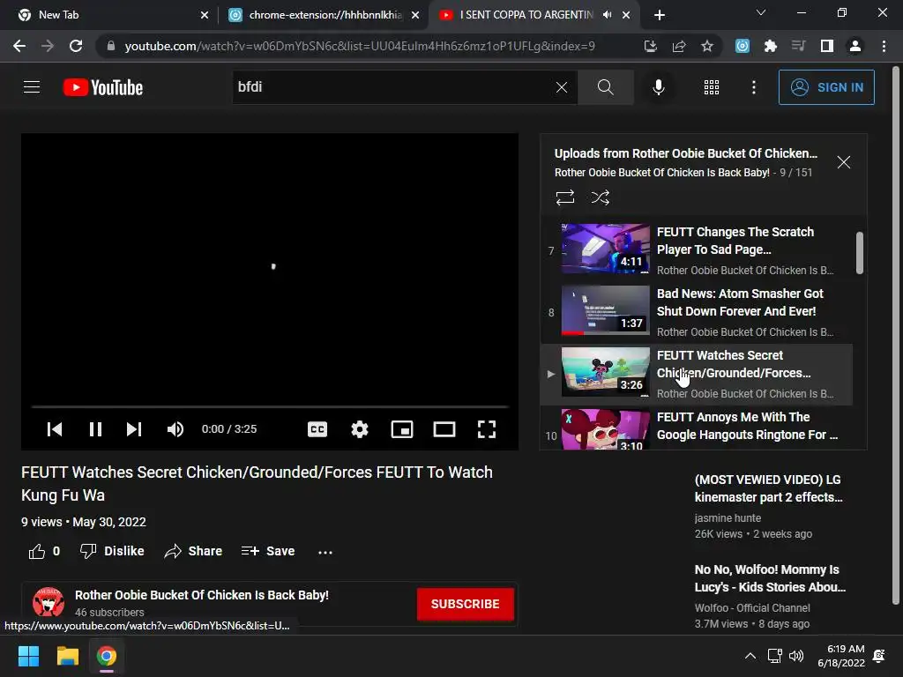Screen dimensions: 903x677
Task: Open the channel avatar image
Action: [49, 602]
